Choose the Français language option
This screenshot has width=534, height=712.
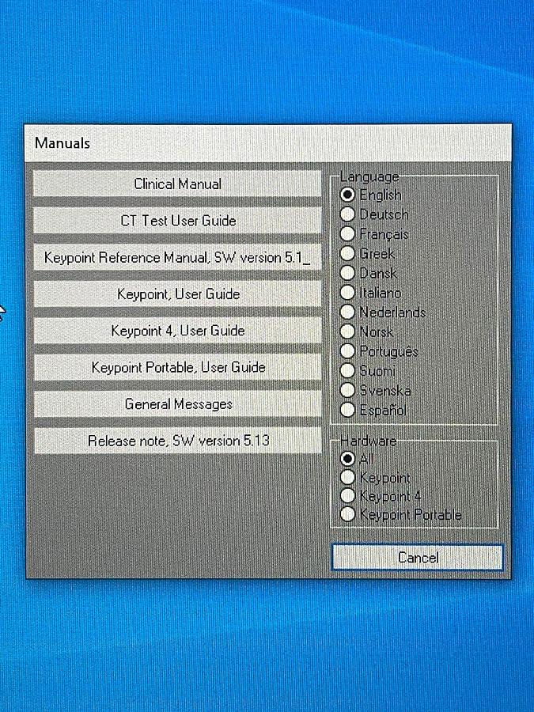click(x=347, y=234)
